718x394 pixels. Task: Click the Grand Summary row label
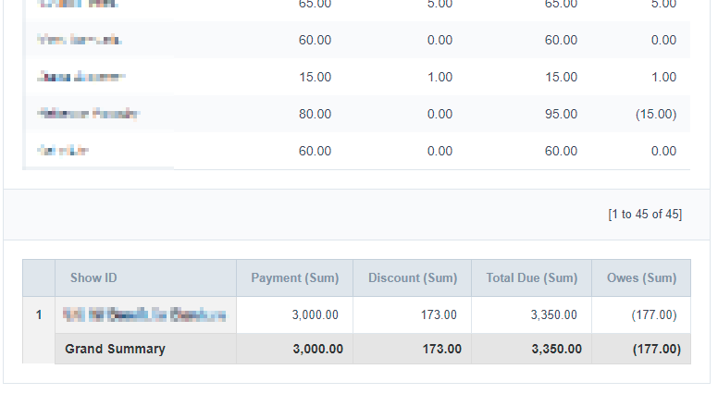point(115,349)
